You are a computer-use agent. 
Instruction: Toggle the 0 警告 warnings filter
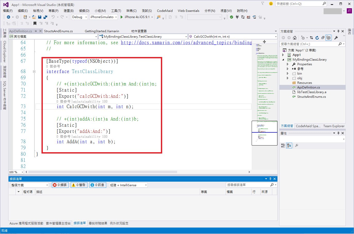(x=79, y=185)
